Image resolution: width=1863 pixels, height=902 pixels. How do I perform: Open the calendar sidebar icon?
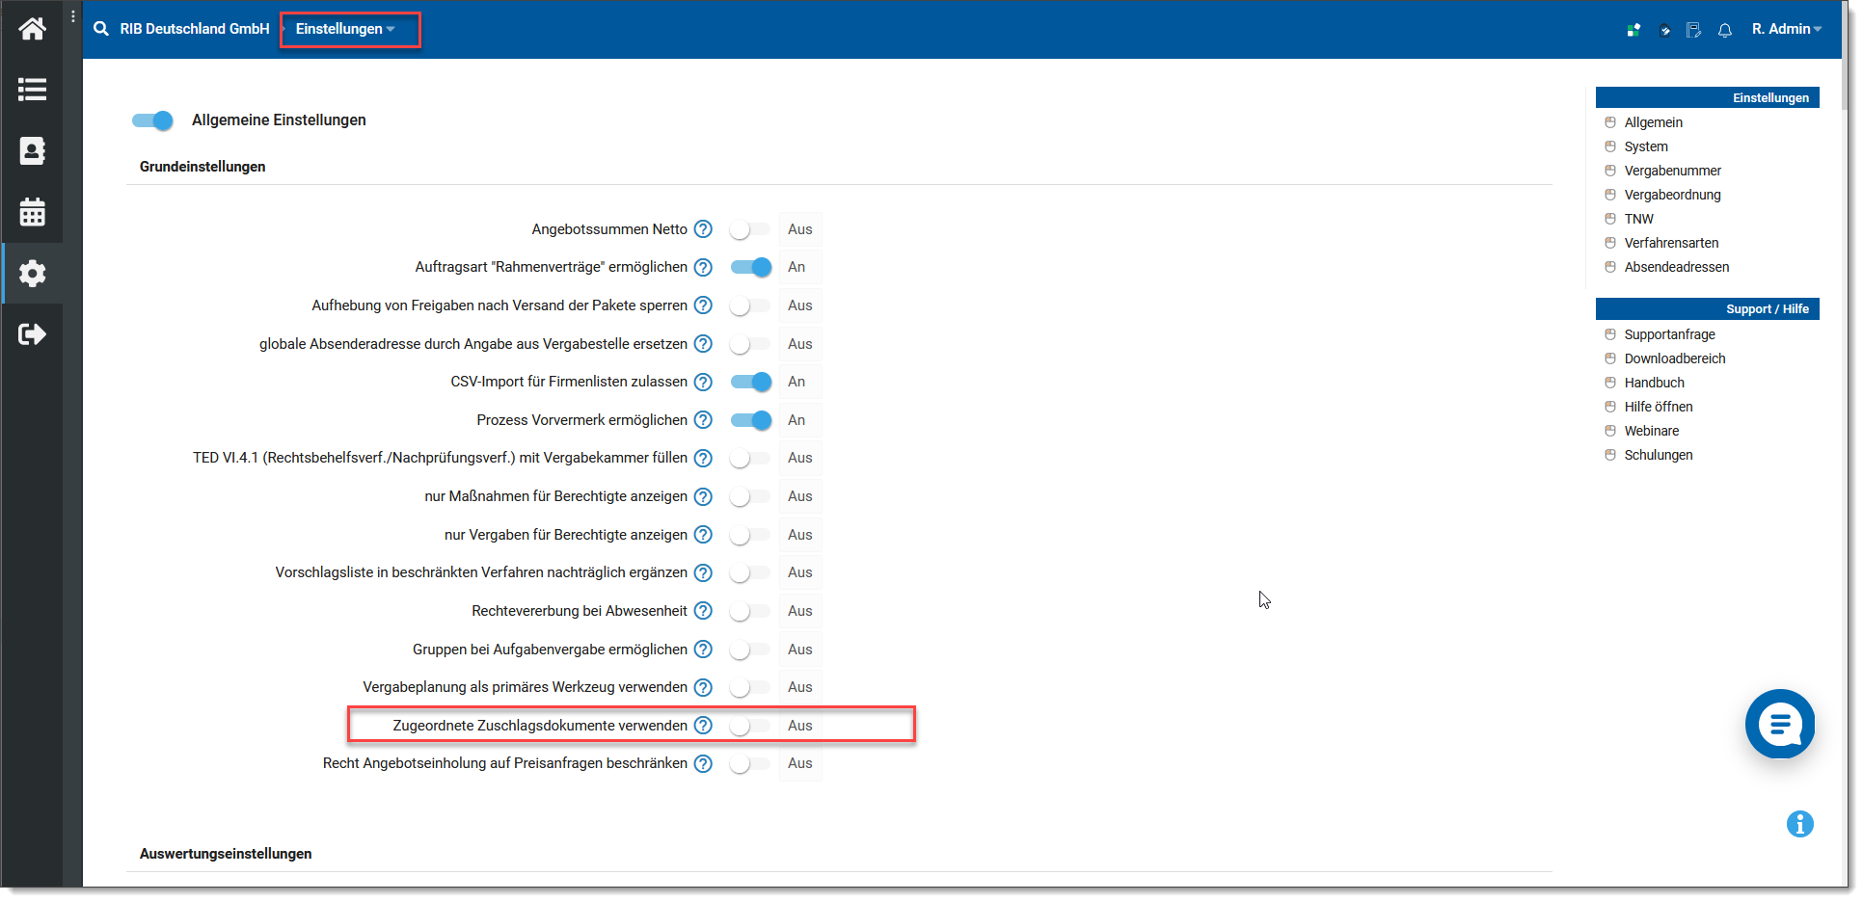32,212
